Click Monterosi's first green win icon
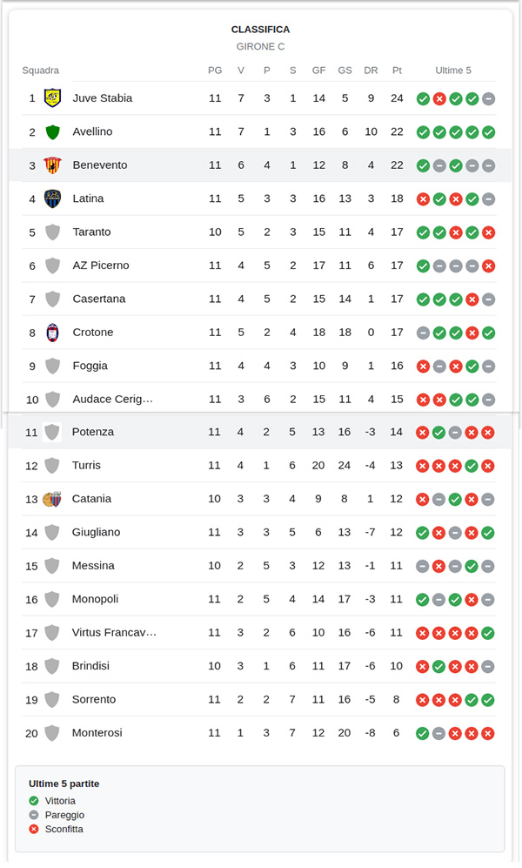The image size is (522, 868). (422, 733)
